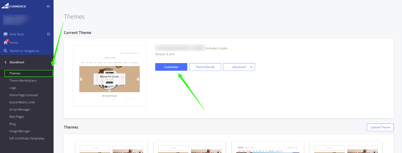Click the Home icon with notification badge
402x153 pixels.
coord(6,42)
